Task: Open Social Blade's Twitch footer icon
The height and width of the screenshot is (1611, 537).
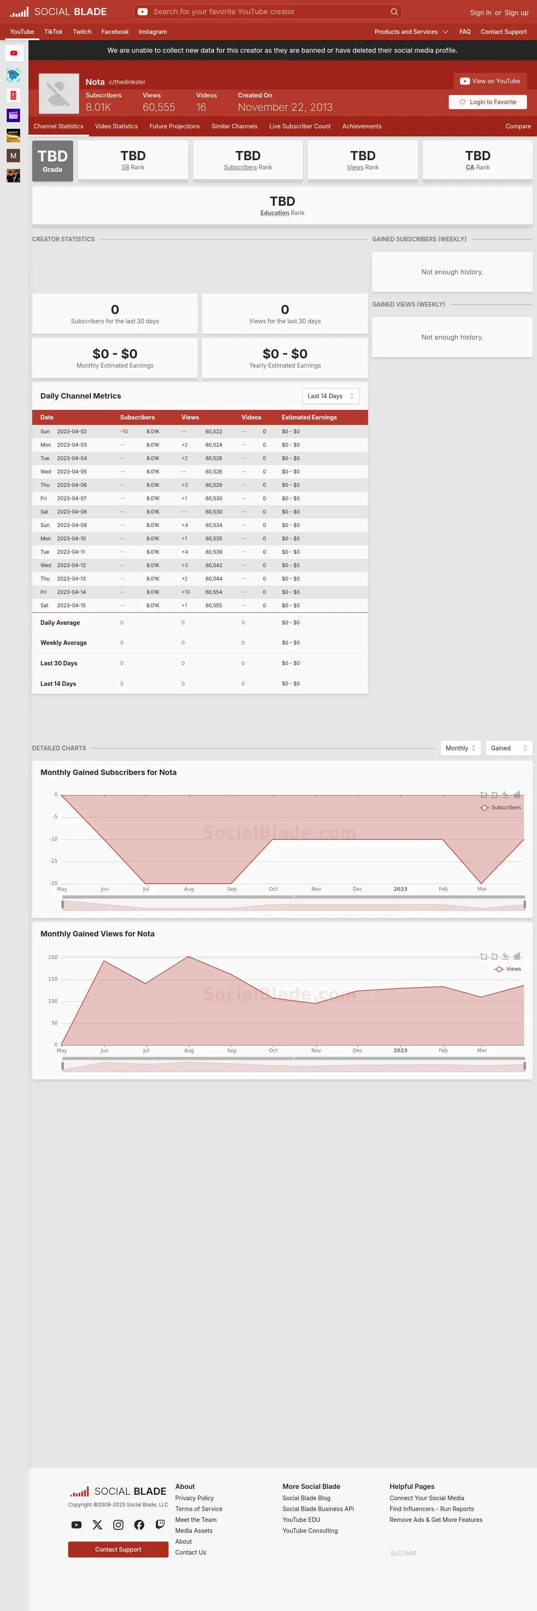Action: pyautogui.click(x=160, y=1525)
